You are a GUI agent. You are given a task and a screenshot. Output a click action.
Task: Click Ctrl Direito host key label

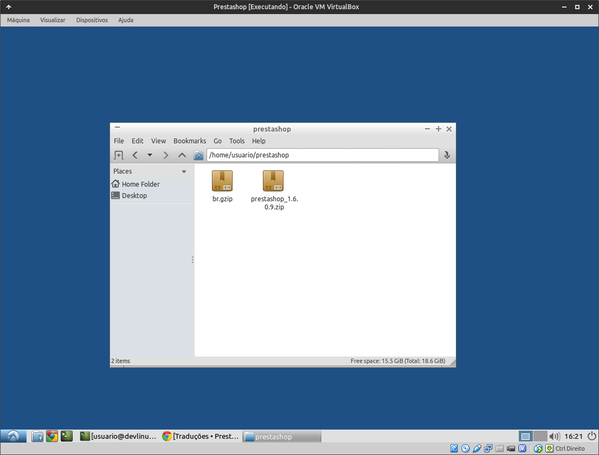tap(570, 449)
